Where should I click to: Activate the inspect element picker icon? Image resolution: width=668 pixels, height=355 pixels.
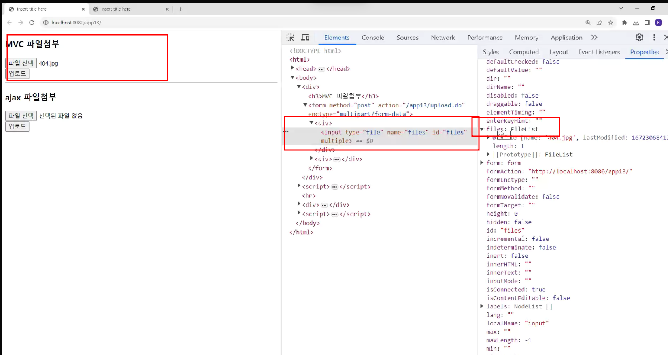(291, 38)
